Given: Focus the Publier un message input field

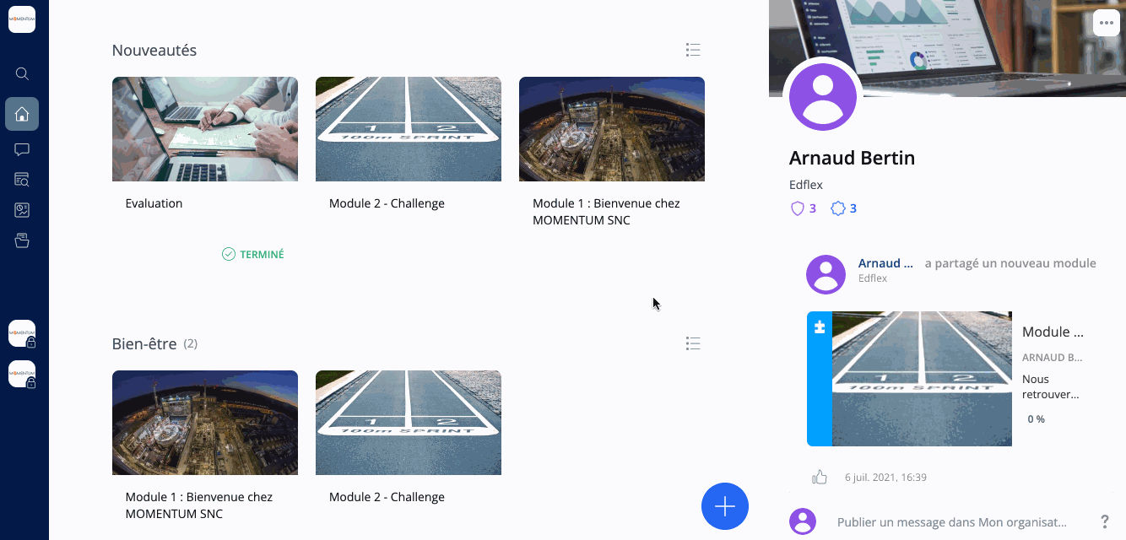Looking at the screenshot, I should tap(951, 522).
